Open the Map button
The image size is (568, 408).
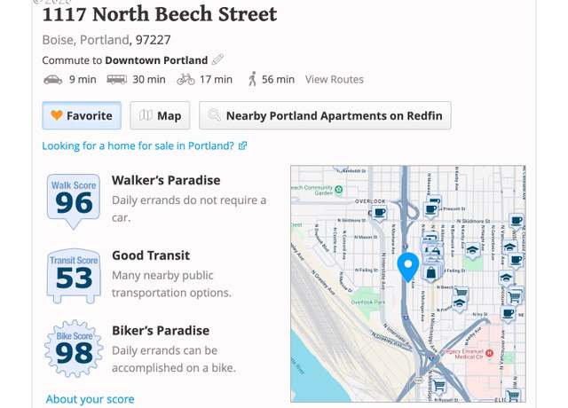coord(160,115)
